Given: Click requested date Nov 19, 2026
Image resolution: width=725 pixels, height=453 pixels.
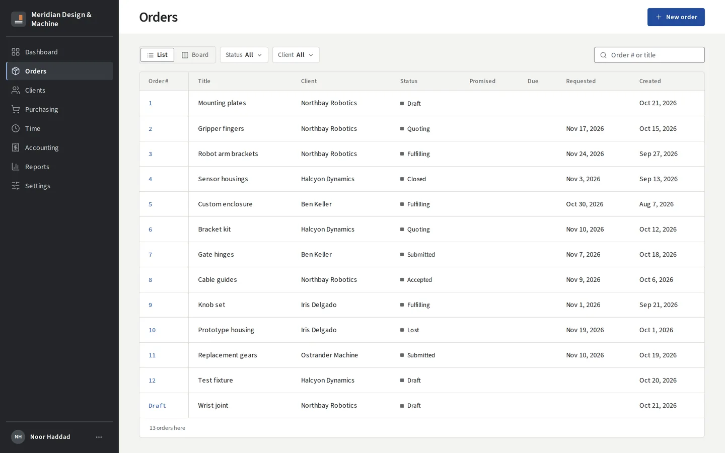Looking at the screenshot, I should pyautogui.click(x=585, y=330).
